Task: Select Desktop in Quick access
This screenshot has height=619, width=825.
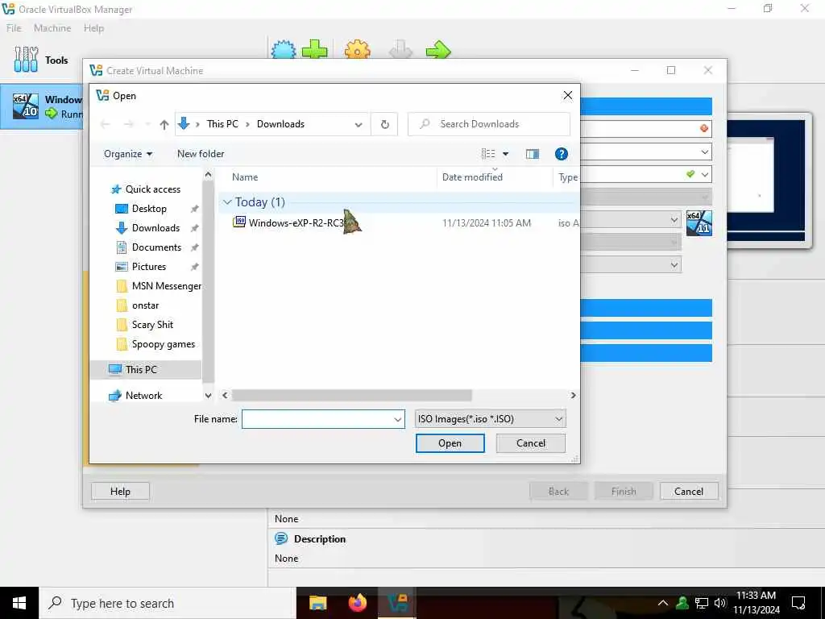Action: pyautogui.click(x=149, y=209)
